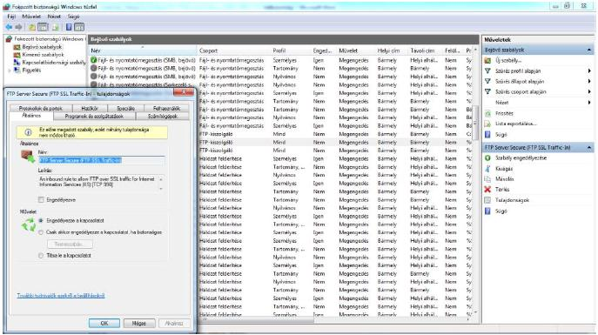Screen dimensions: 598x335
Task: Select Engedélyezze a kapcsolatot radio option
Action: (41, 221)
